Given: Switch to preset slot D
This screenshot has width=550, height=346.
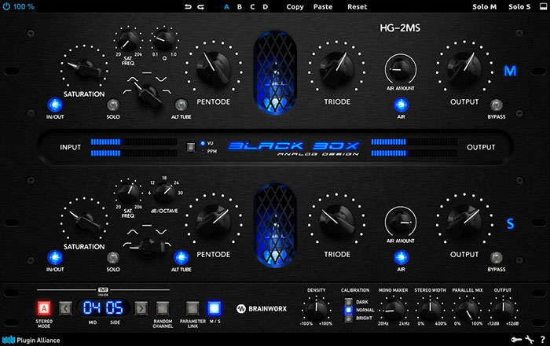Looking at the screenshot, I should tap(265, 6).
